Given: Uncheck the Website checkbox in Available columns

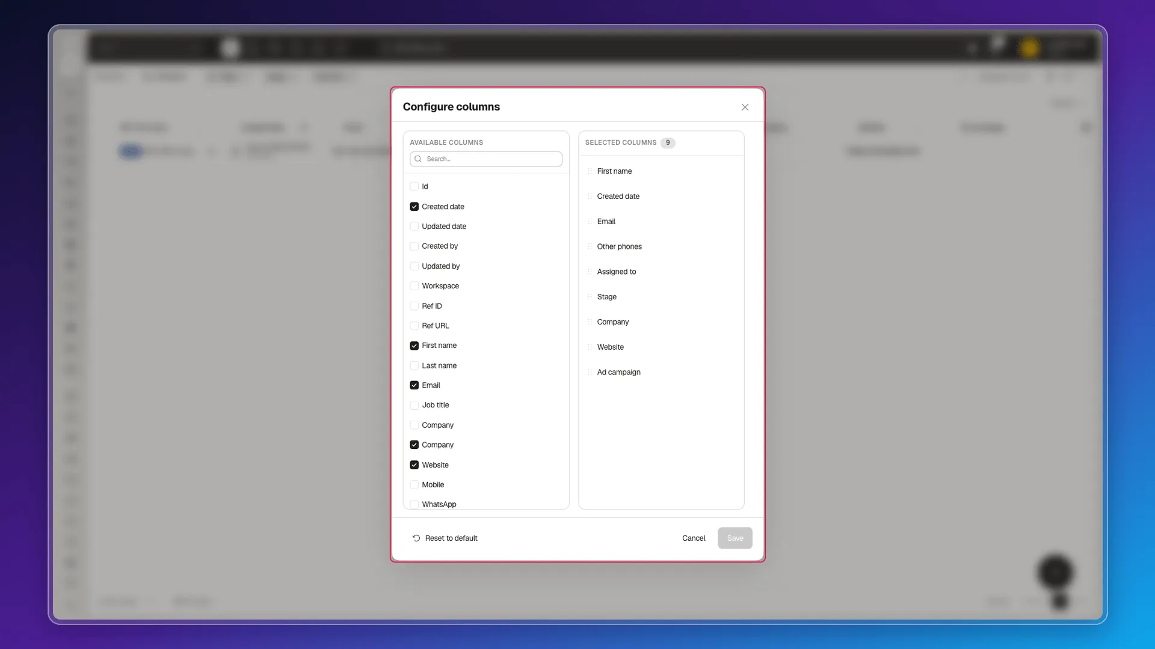Looking at the screenshot, I should pos(414,465).
